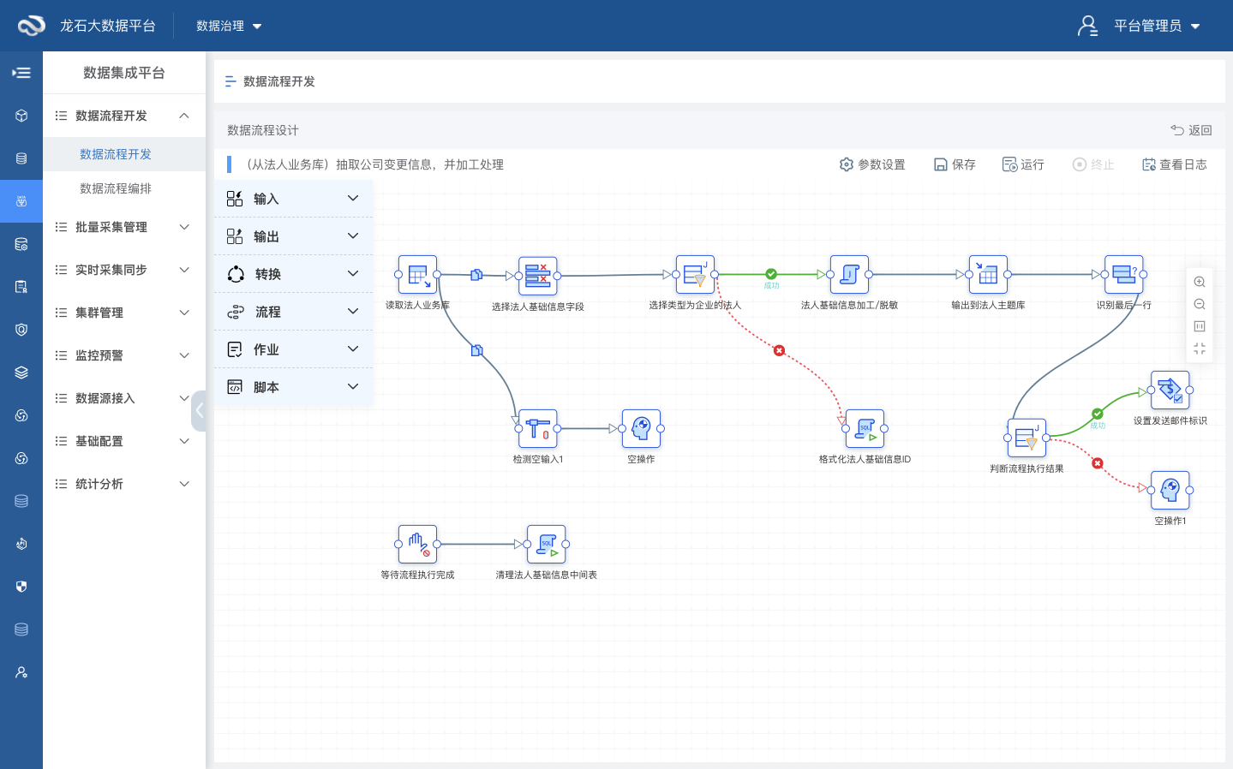Expand the 输出 component group
Image resolution: width=1233 pixels, height=769 pixels.
pos(293,236)
